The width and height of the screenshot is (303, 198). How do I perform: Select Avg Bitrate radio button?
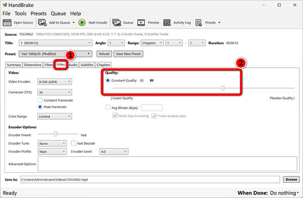[108, 107]
